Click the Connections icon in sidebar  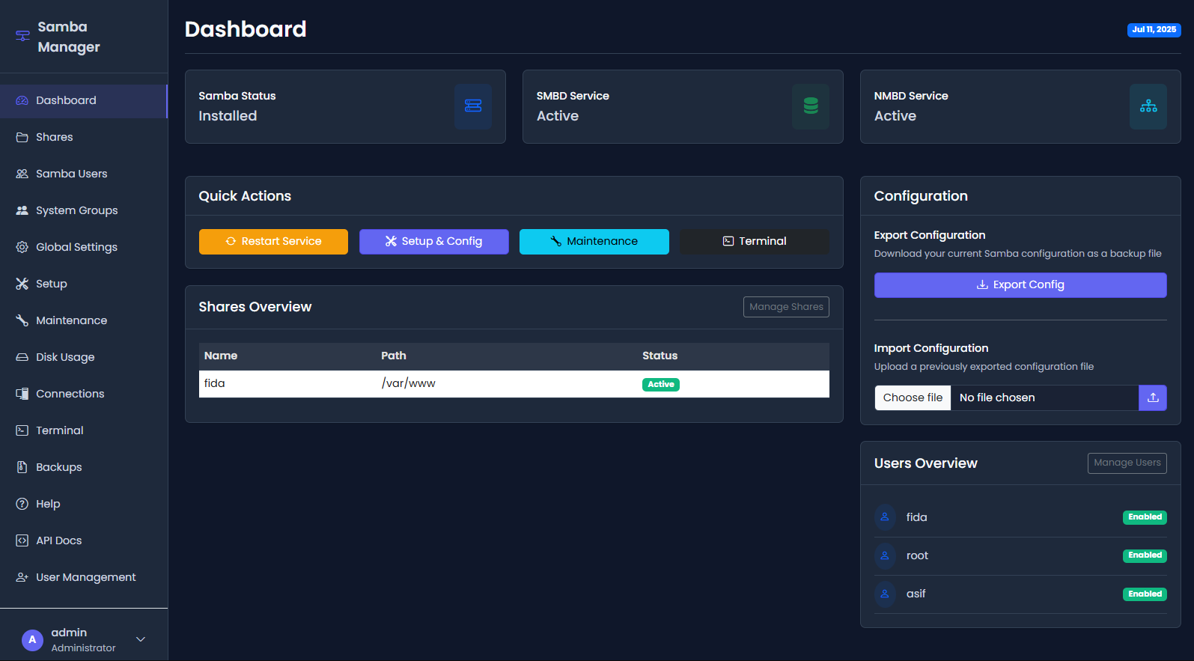(x=22, y=394)
